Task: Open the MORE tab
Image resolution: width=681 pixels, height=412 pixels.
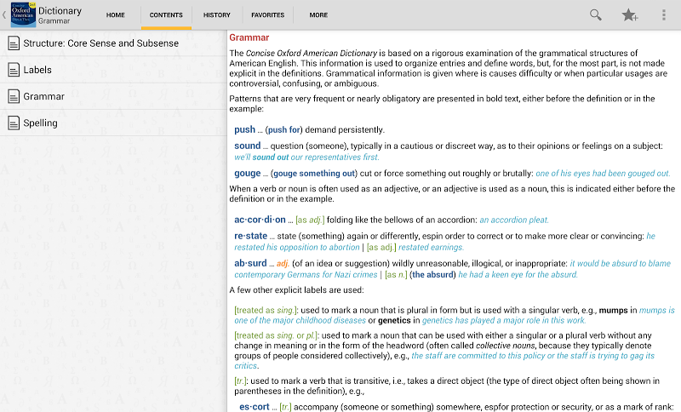Action: (x=318, y=14)
